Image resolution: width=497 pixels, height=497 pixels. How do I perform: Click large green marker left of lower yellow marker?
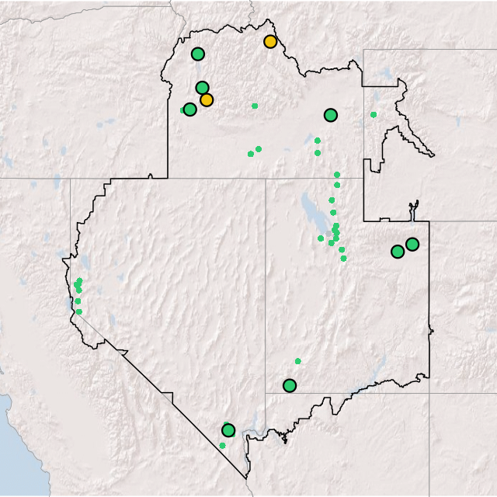tap(189, 109)
